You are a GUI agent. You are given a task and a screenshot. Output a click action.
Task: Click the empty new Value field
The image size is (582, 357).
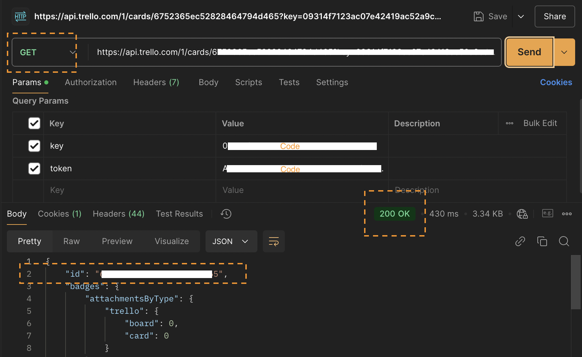(x=302, y=190)
